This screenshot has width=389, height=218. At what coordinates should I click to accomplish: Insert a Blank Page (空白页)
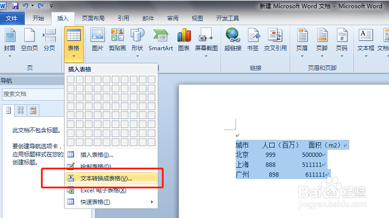[x=29, y=40]
